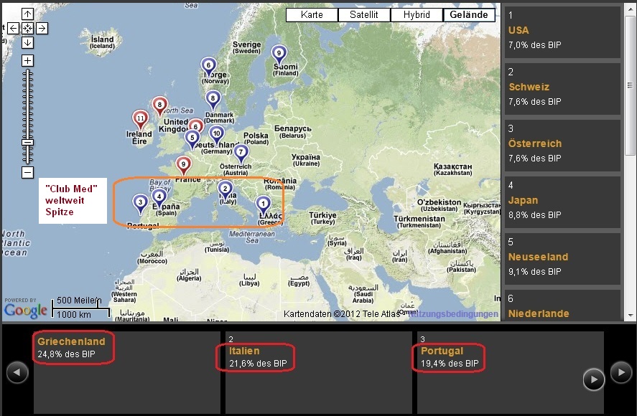Click blue marker 7 on Austria
Image resolution: width=637 pixels, height=416 pixels.
(x=241, y=153)
